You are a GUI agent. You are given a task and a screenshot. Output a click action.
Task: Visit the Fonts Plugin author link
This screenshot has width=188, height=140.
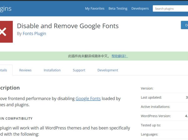point(34,34)
